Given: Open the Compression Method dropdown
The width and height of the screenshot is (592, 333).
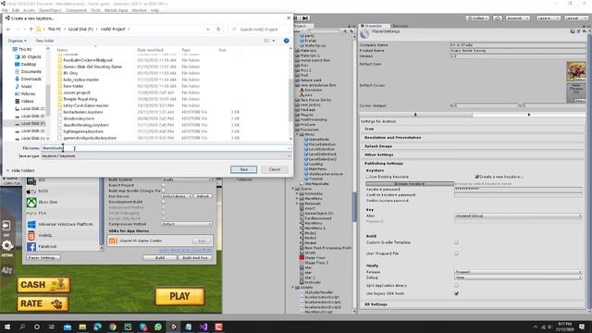Looking at the screenshot, I should pyautogui.click(x=187, y=224).
